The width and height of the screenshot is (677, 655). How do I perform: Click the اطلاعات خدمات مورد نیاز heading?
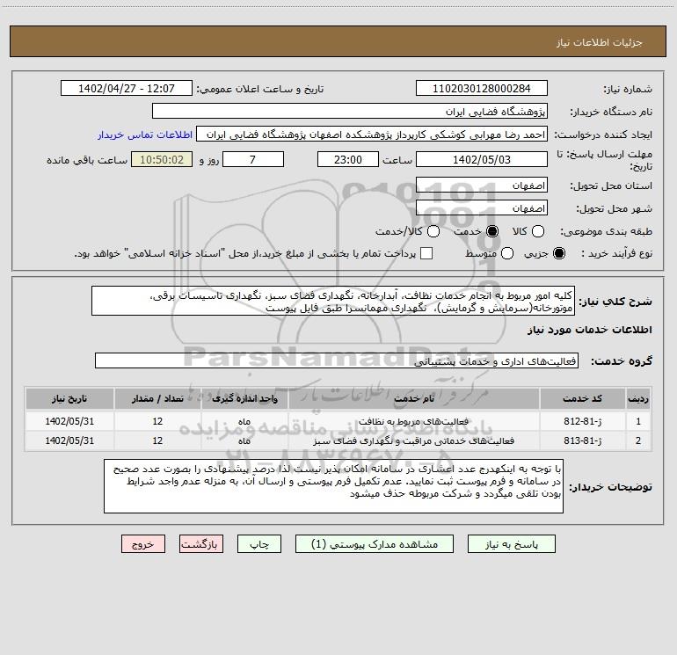[x=589, y=330]
